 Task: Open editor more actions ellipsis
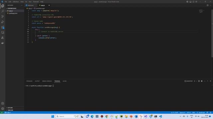(x=210, y=5)
